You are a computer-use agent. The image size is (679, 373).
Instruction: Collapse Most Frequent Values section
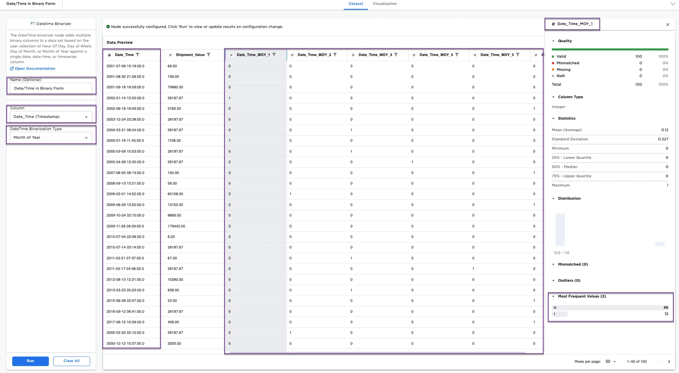point(554,297)
